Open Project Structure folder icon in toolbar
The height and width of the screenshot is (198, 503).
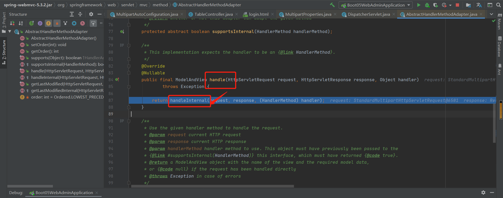(x=468, y=5)
